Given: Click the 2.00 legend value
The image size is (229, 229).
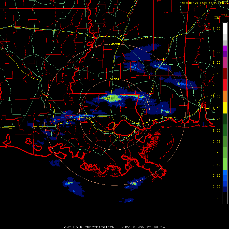Looking at the screenshot, I should click(x=216, y=85).
